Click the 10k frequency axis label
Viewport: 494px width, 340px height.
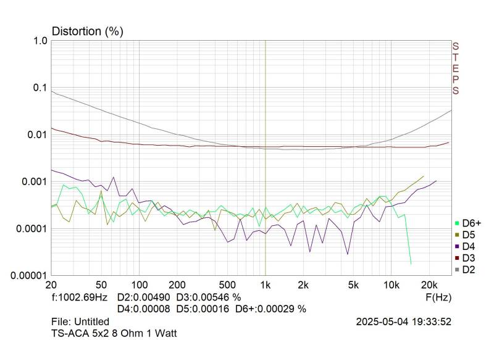391,285
